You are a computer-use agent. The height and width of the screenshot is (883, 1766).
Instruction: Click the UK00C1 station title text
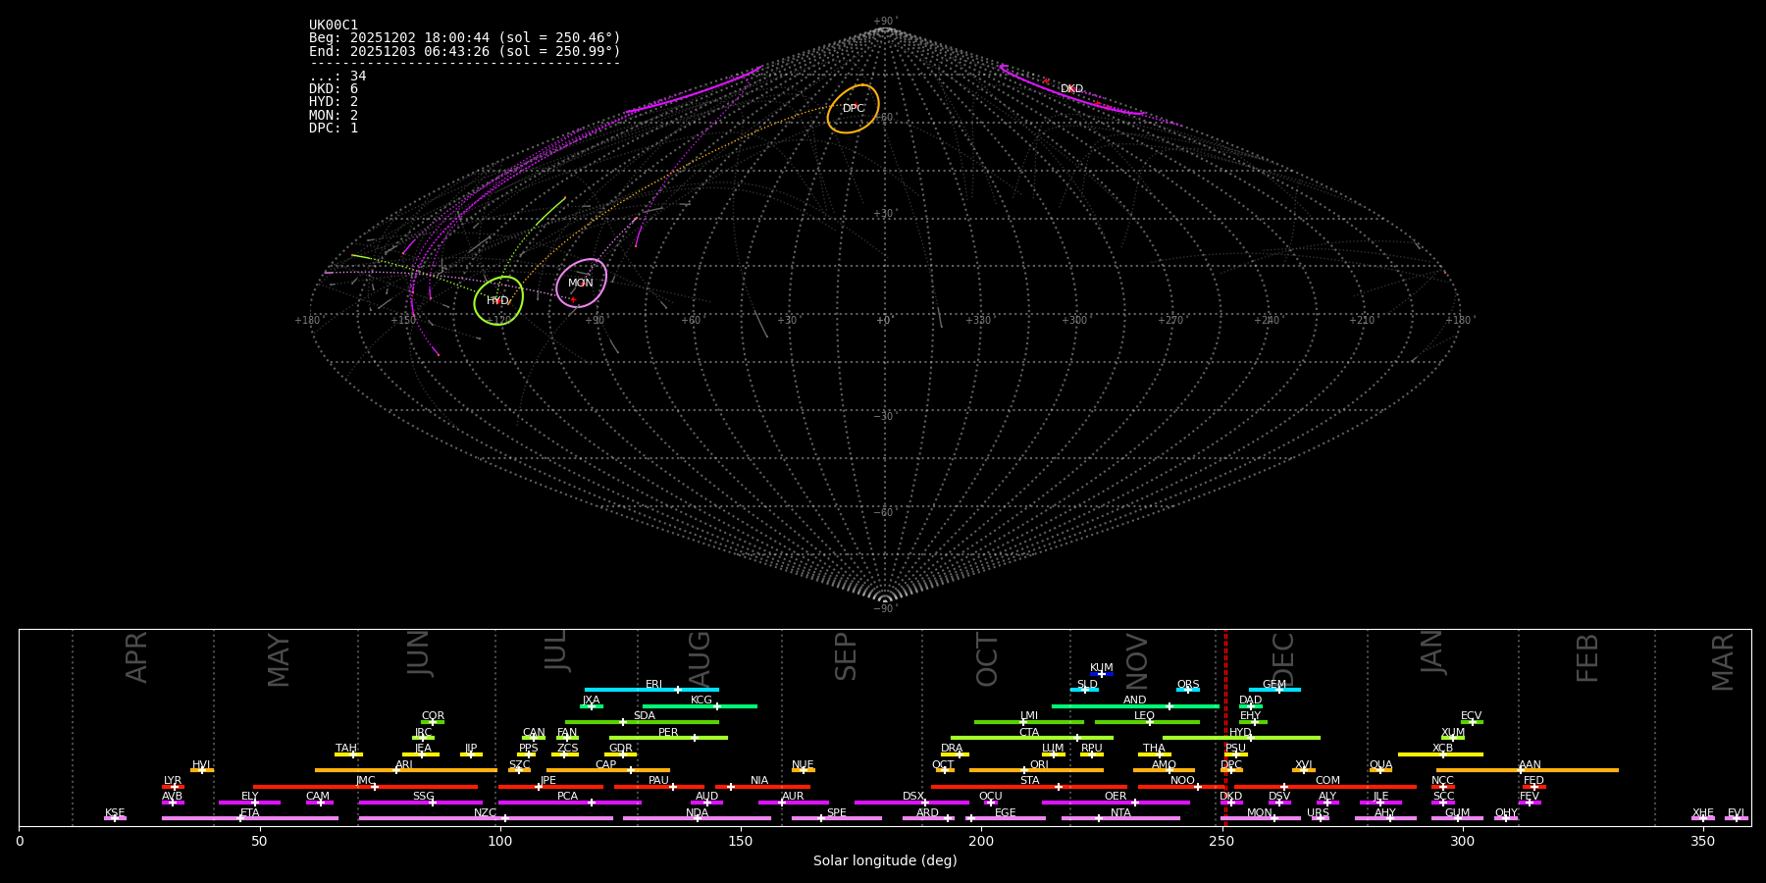pos(334,26)
